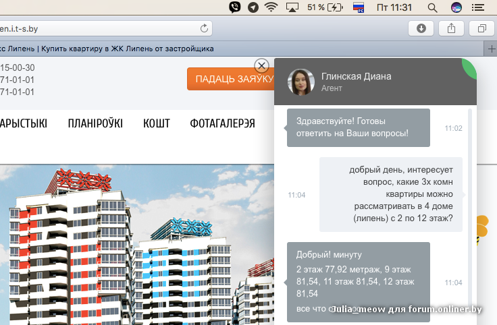
Task: Close the chat widget with X
Action: pyautogui.click(x=261, y=66)
